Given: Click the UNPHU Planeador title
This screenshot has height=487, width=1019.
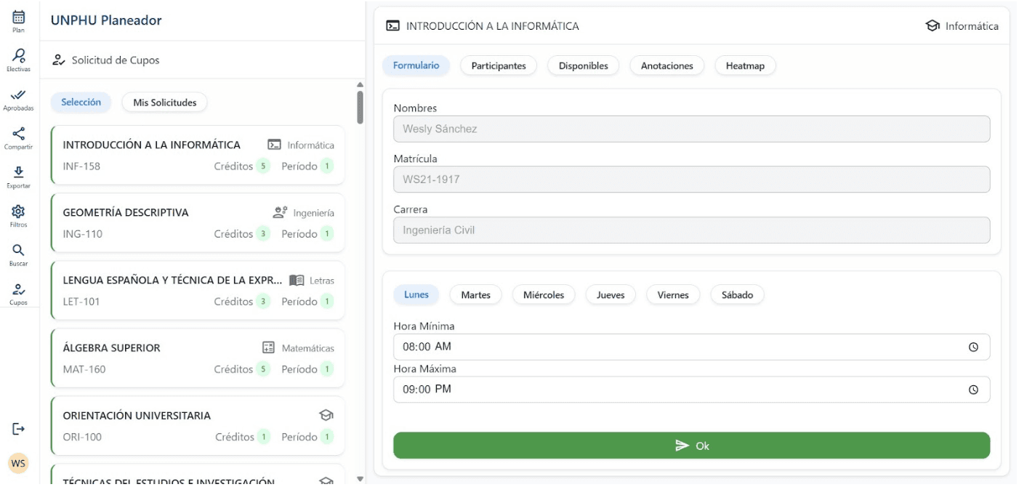Looking at the screenshot, I should tap(106, 20).
